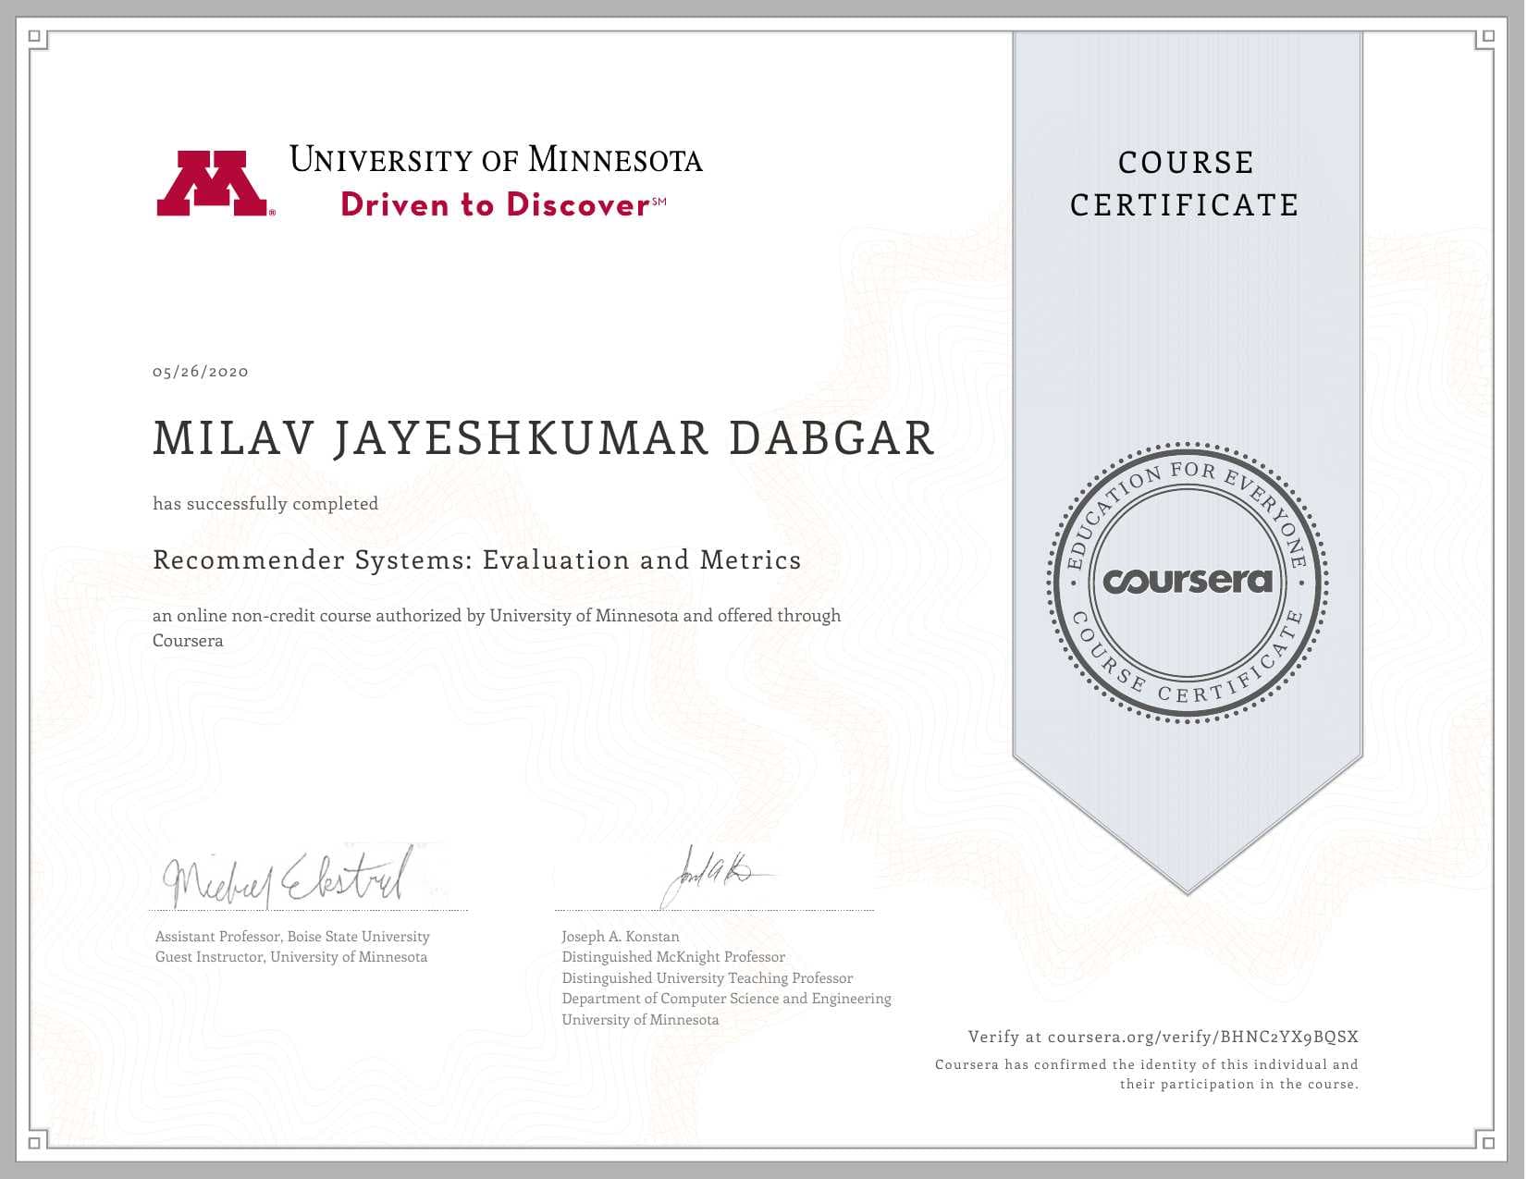Click the bottom-right corner border ornament
1527x1179 pixels.
[1486, 1140]
